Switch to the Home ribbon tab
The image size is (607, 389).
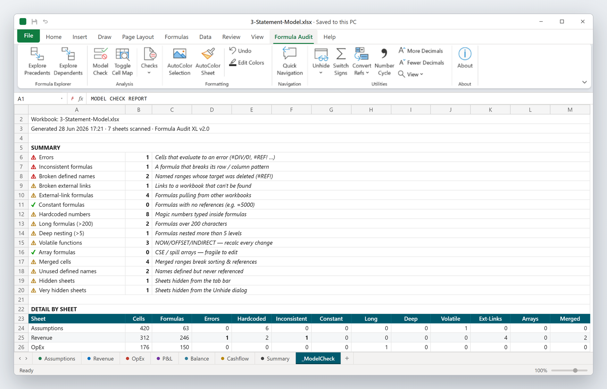(53, 37)
